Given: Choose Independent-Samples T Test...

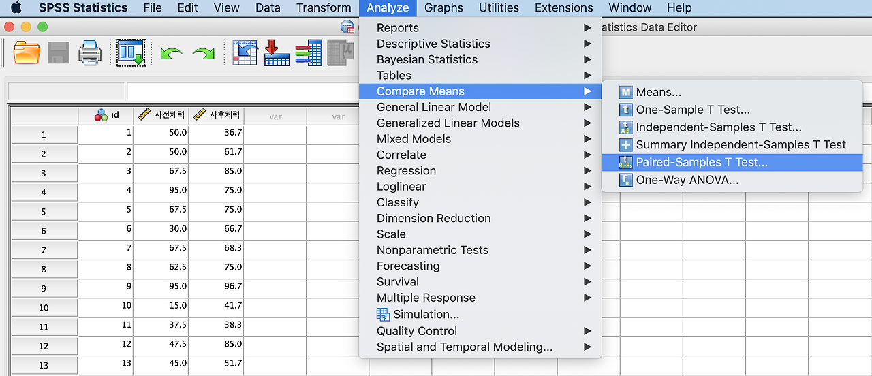Looking at the screenshot, I should [x=732, y=127].
